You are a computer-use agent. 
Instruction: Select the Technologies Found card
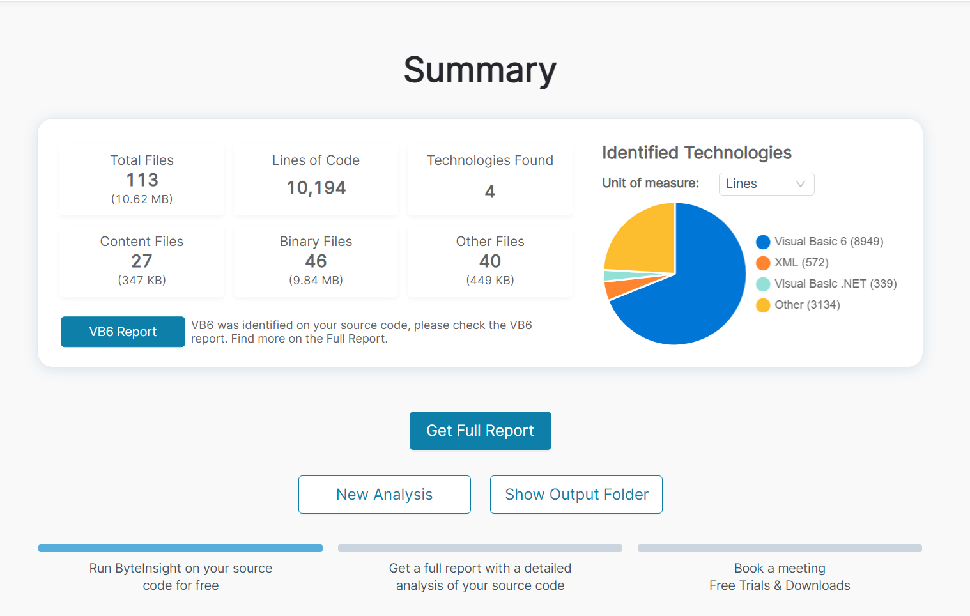[489, 180]
